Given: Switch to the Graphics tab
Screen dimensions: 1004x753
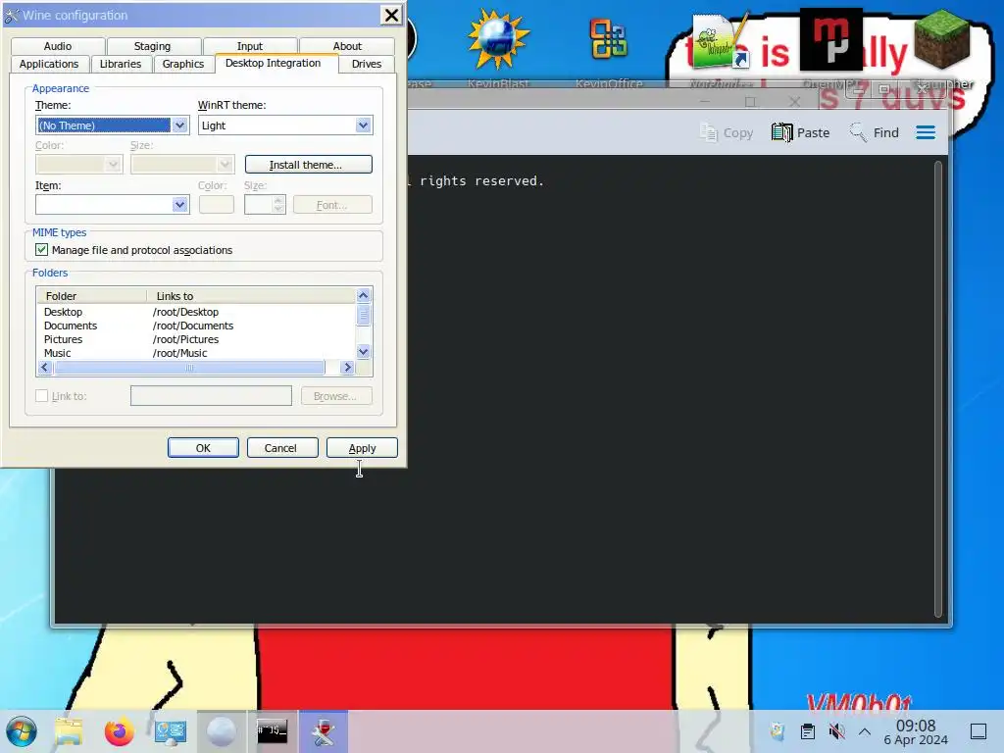Looking at the screenshot, I should [x=183, y=64].
